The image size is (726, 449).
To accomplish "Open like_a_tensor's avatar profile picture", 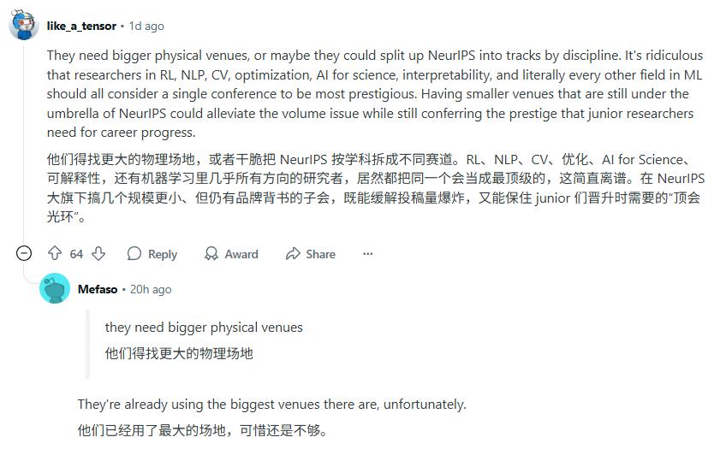I will coord(24,25).
